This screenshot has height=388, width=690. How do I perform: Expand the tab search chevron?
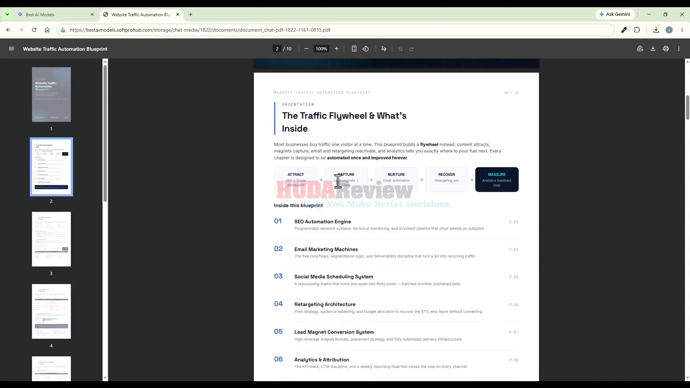tap(7, 14)
